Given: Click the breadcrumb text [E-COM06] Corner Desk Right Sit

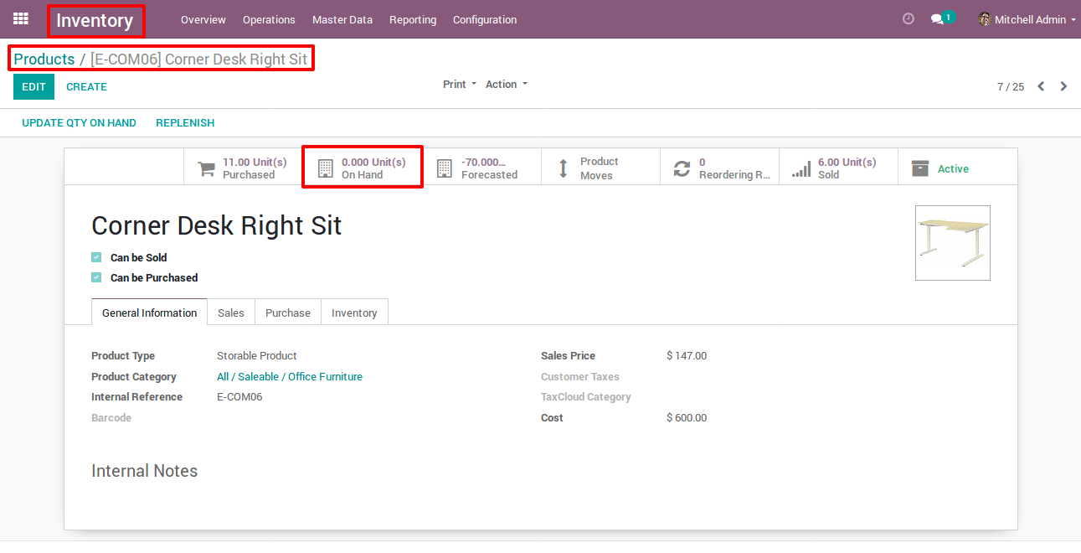Looking at the screenshot, I should (x=199, y=59).
